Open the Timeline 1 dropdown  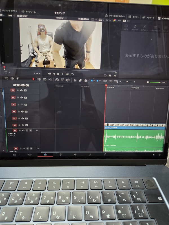pos(61,18)
